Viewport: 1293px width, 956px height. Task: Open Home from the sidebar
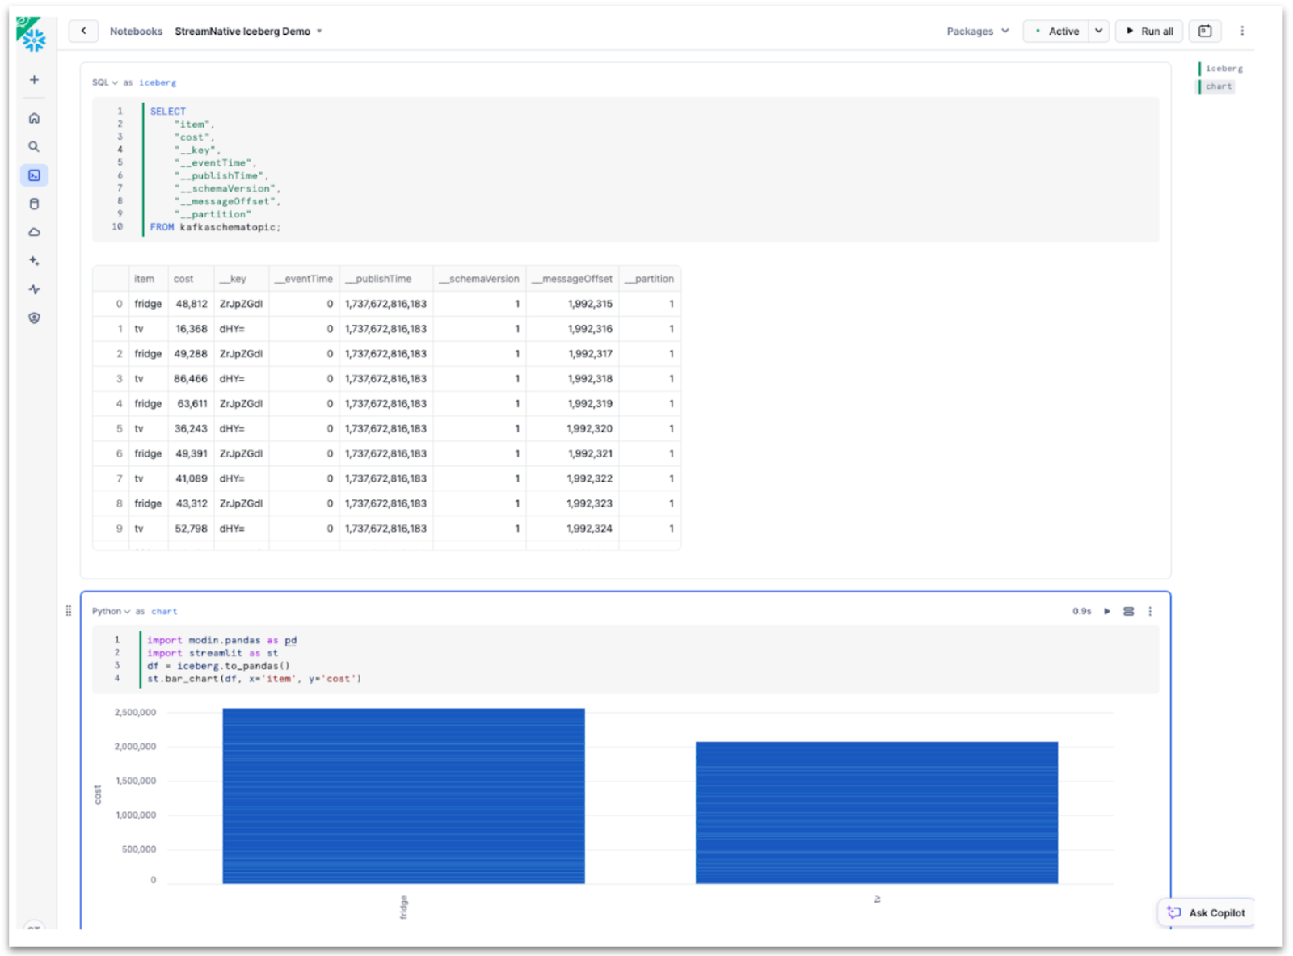(x=34, y=118)
